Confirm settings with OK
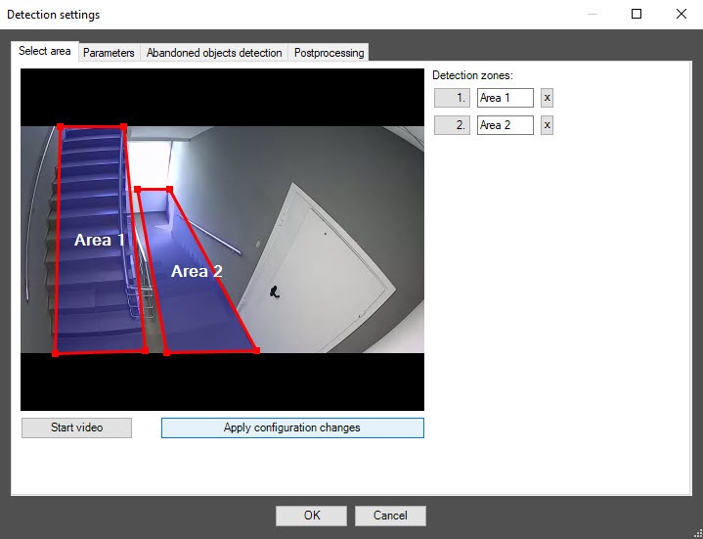The image size is (703, 539). (x=311, y=516)
